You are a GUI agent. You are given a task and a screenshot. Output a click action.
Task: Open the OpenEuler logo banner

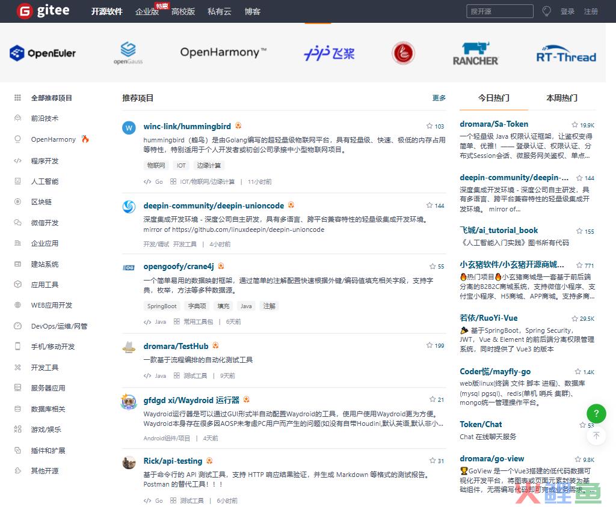coord(43,53)
